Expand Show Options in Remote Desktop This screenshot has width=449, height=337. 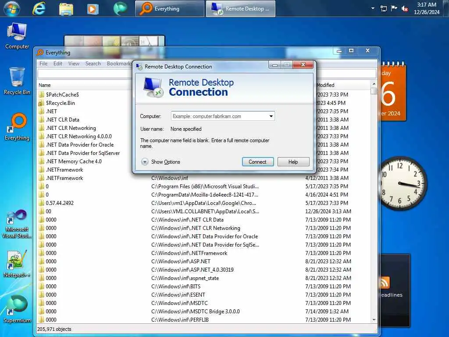click(160, 162)
